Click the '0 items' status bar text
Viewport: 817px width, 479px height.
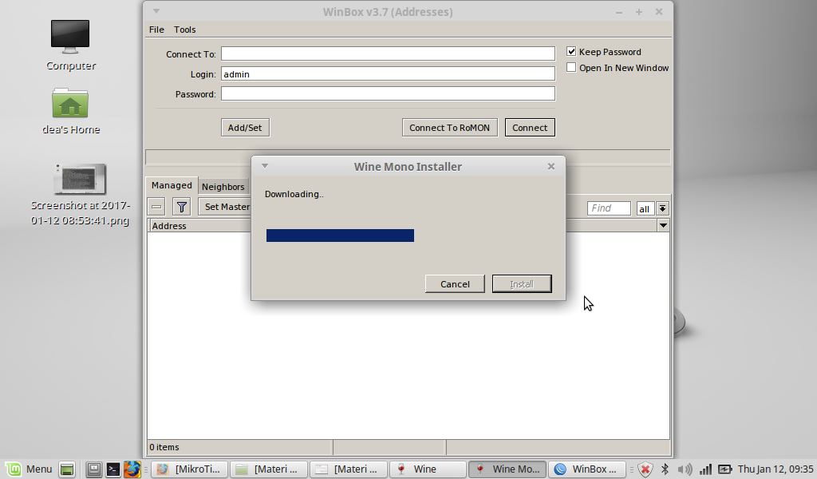[164, 447]
